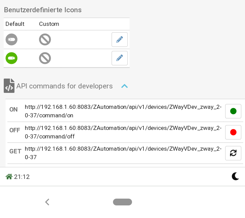Image resolution: width=245 pixels, height=218 pixels.
Task: Go to the home screen icon
Action: click(9, 177)
